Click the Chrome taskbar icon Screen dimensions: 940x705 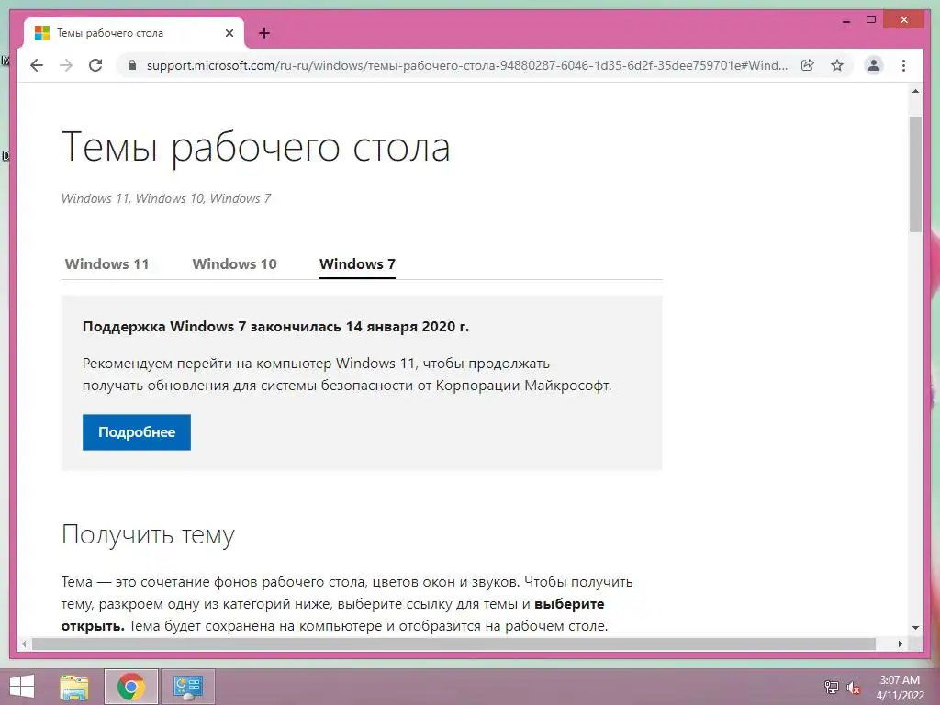130,687
